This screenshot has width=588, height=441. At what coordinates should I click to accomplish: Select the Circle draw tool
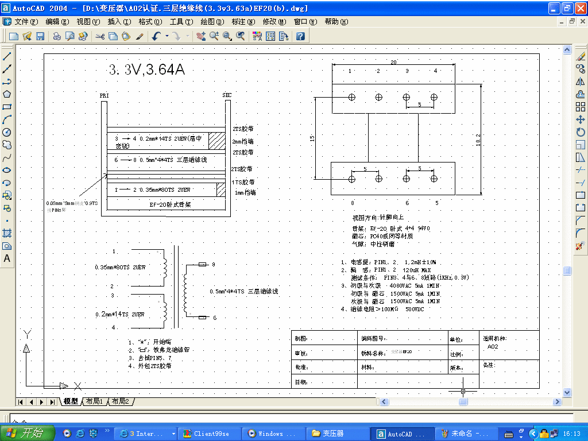[x=7, y=132]
